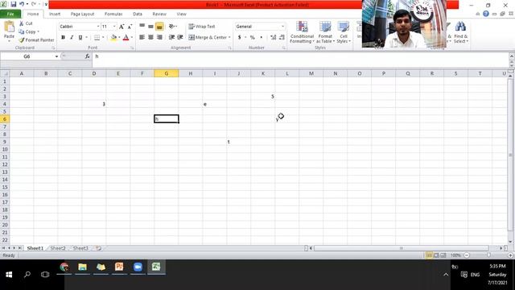
Task: Click the Increase Decimal icon
Action: point(274,38)
